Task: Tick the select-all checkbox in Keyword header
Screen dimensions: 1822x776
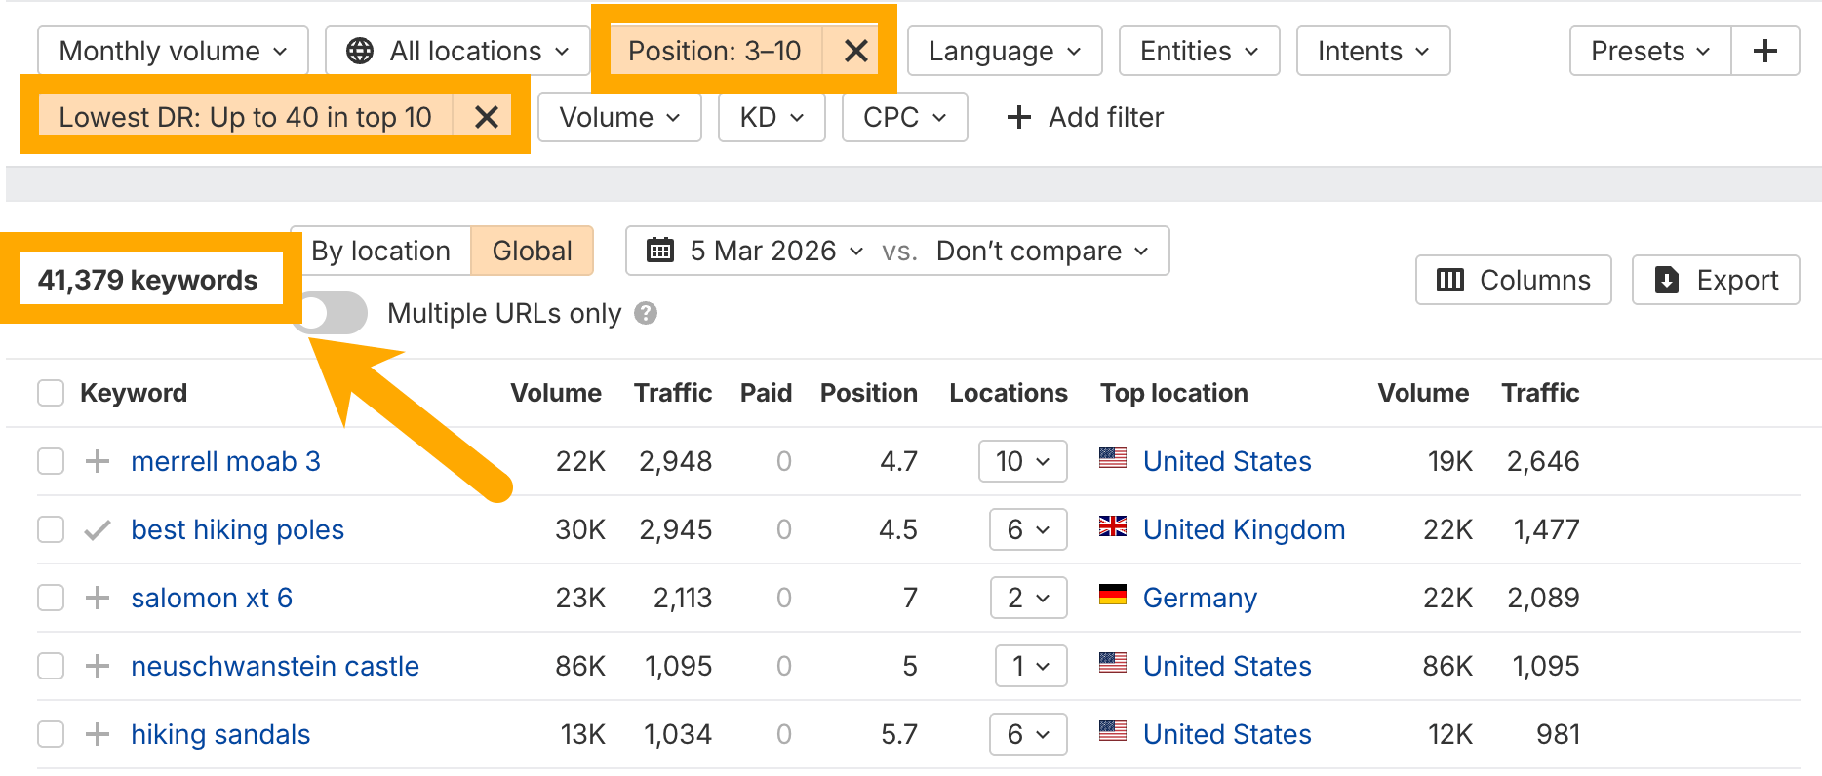Action: coord(51,393)
